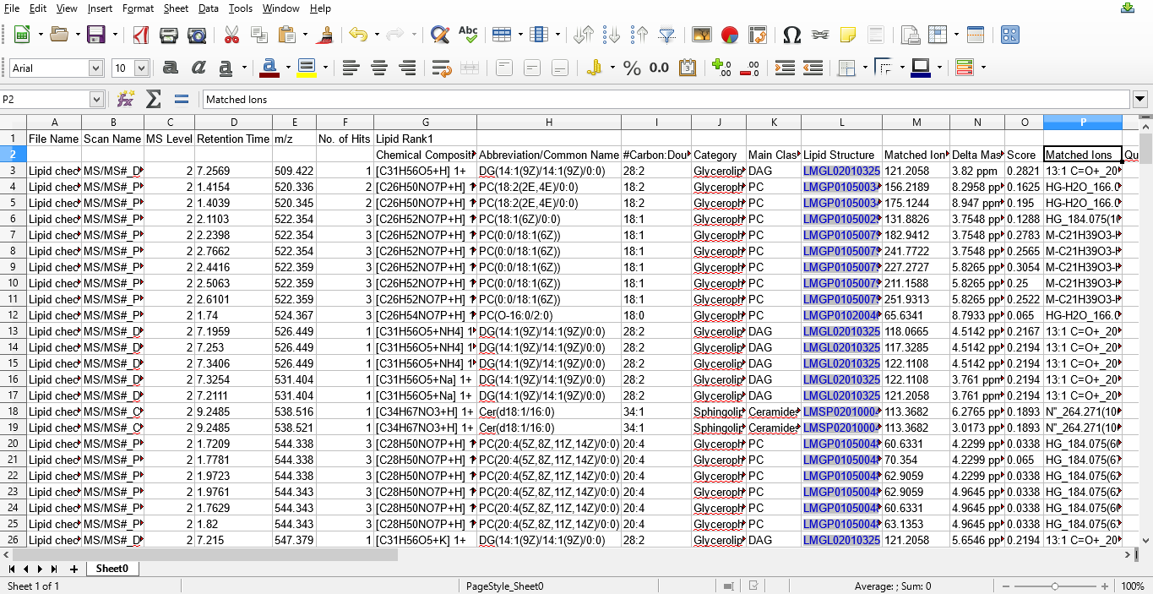
Task: Split Window icon
Action: (976, 35)
